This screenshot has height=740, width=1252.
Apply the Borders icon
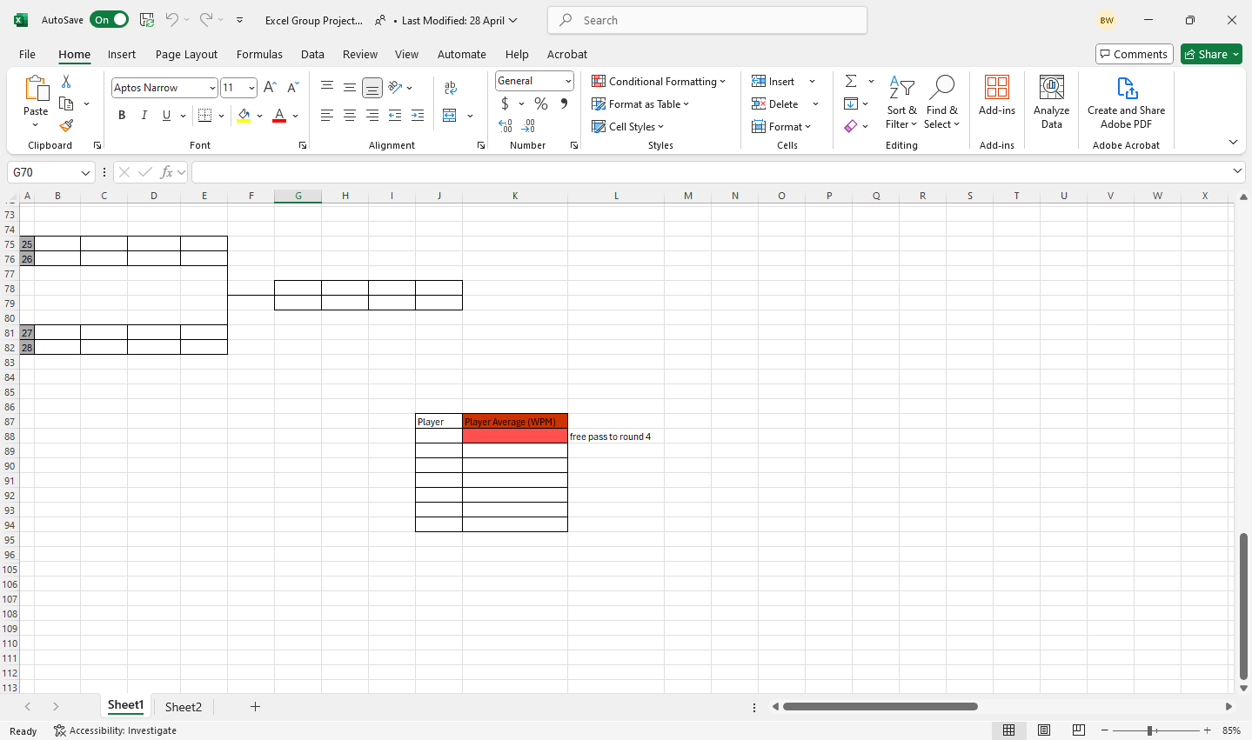tap(205, 116)
